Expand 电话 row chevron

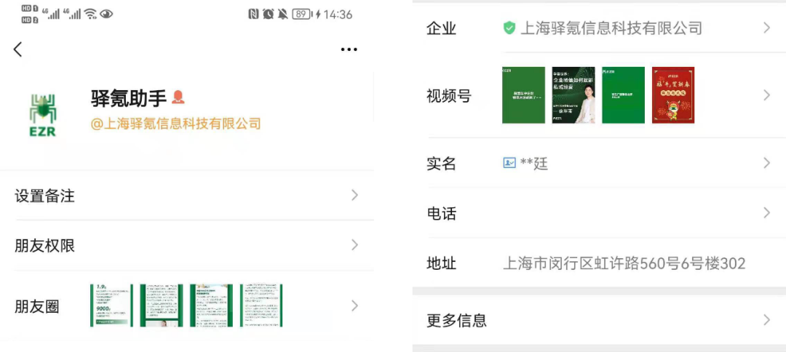[766, 213]
